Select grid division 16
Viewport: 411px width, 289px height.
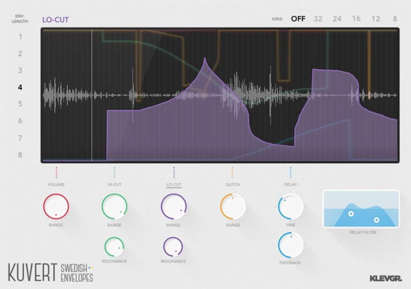(x=356, y=18)
